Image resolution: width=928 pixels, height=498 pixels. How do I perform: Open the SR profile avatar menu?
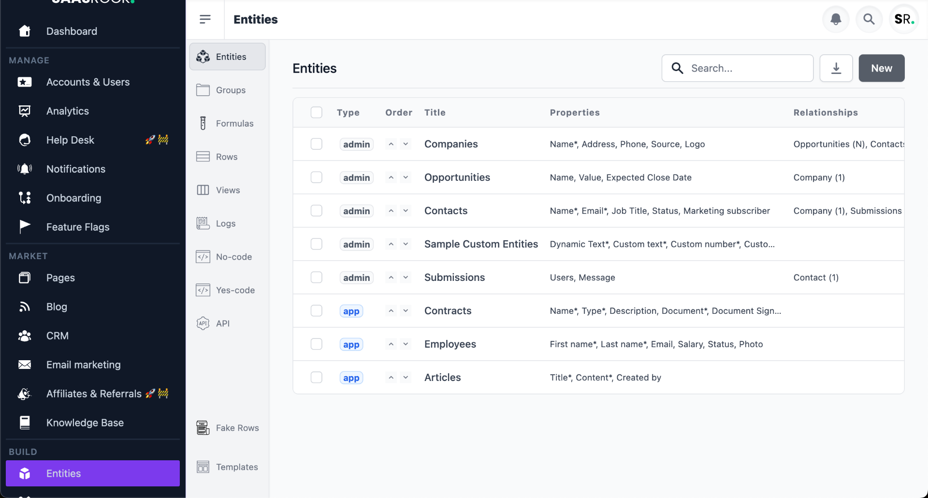click(x=903, y=19)
